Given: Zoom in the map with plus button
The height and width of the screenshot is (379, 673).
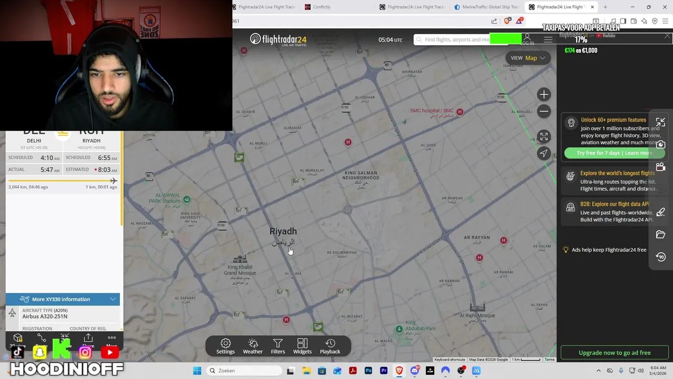Looking at the screenshot, I should coord(544,95).
